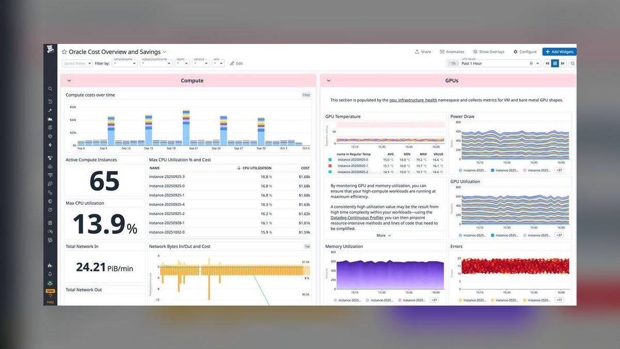Open the subaccountname filter dropdown

[156, 64]
